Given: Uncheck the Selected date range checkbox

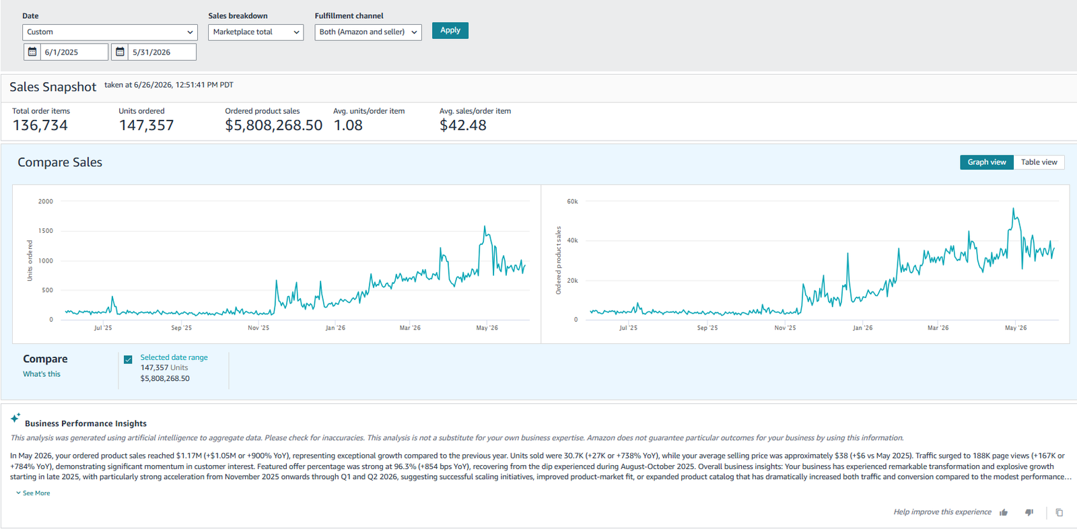Looking at the screenshot, I should pyautogui.click(x=128, y=359).
